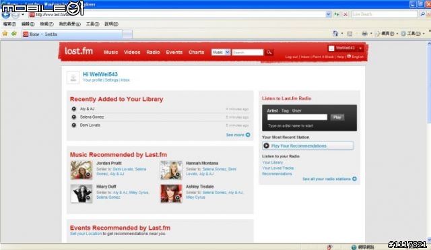431x250 pixels.
Task: Open the Set your Location link
Action: (x=86, y=234)
